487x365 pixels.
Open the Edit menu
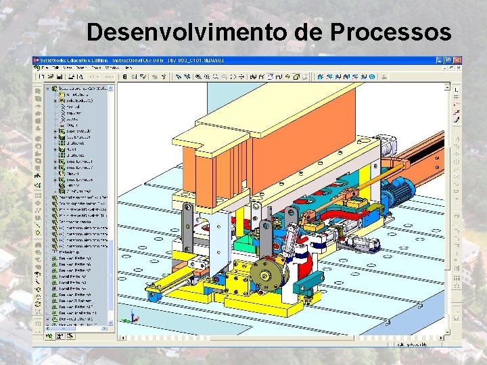click(x=56, y=68)
